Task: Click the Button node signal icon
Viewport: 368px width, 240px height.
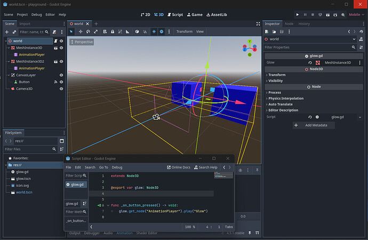Action: [x=55, y=82]
